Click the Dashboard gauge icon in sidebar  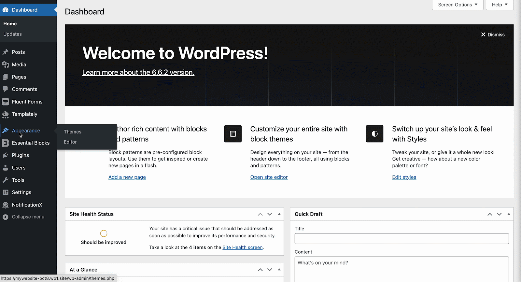pyautogui.click(x=6, y=10)
